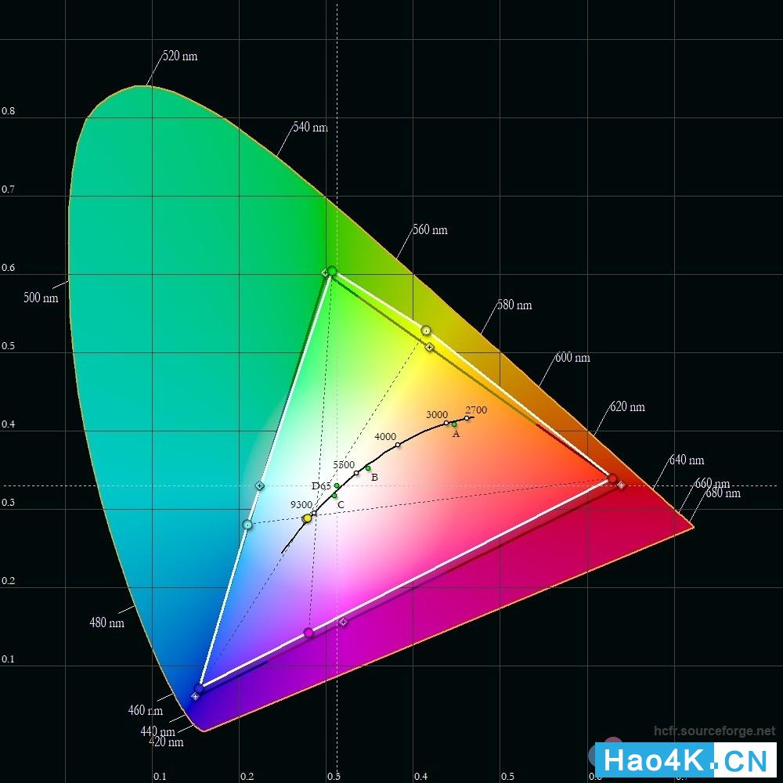This screenshot has height=783, width=783.
Task: Select the 9300 K point on the curve
Action: coord(315,511)
